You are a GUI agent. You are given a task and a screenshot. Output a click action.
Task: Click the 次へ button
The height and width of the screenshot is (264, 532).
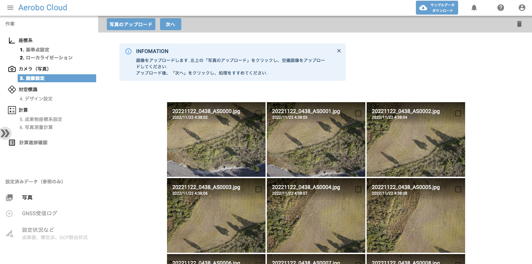(171, 24)
